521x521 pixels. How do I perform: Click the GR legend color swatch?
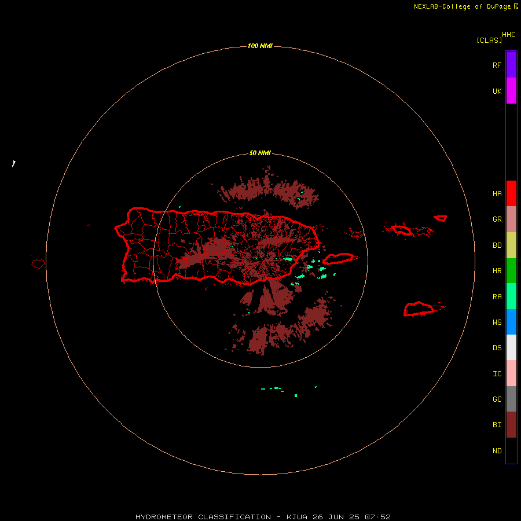(x=511, y=219)
